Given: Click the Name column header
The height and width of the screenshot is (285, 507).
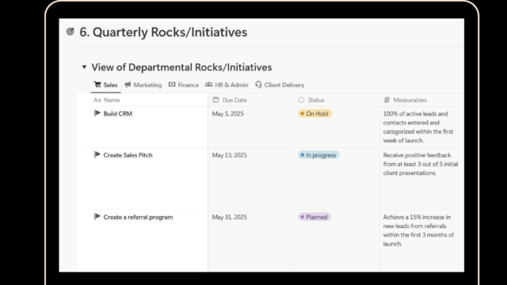Looking at the screenshot, I should (149, 101).
